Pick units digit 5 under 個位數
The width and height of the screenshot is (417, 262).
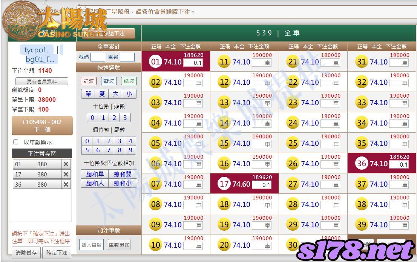(x=87, y=150)
